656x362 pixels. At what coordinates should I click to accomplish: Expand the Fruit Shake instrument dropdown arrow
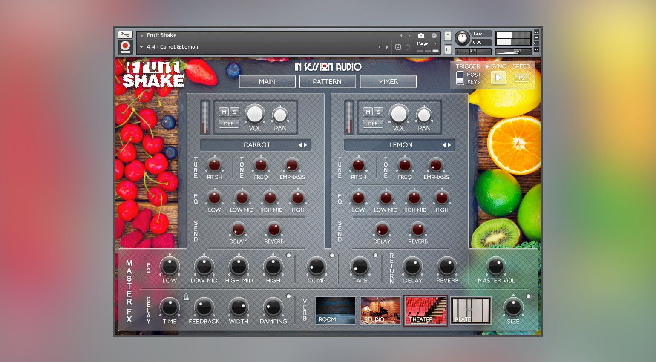[141, 36]
